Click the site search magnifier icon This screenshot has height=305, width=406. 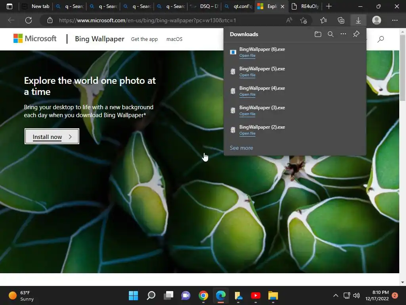click(x=381, y=39)
